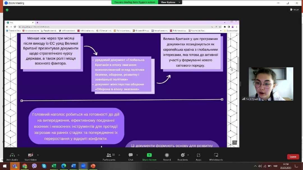Viewport: 303px width, 170px height.
Task: Open the Chat panel
Action: tap(130, 155)
